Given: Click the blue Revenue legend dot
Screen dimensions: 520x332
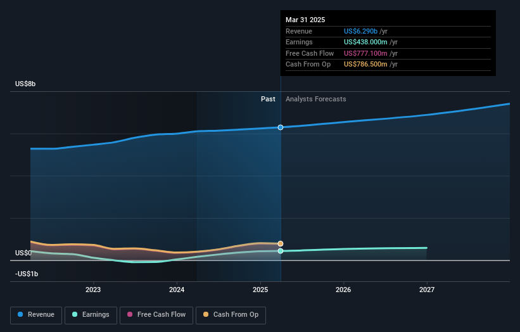Looking at the screenshot, I should tap(20, 314).
